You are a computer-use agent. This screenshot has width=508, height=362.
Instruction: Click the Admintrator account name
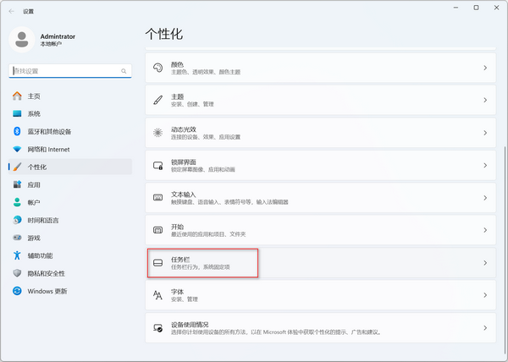click(x=58, y=36)
